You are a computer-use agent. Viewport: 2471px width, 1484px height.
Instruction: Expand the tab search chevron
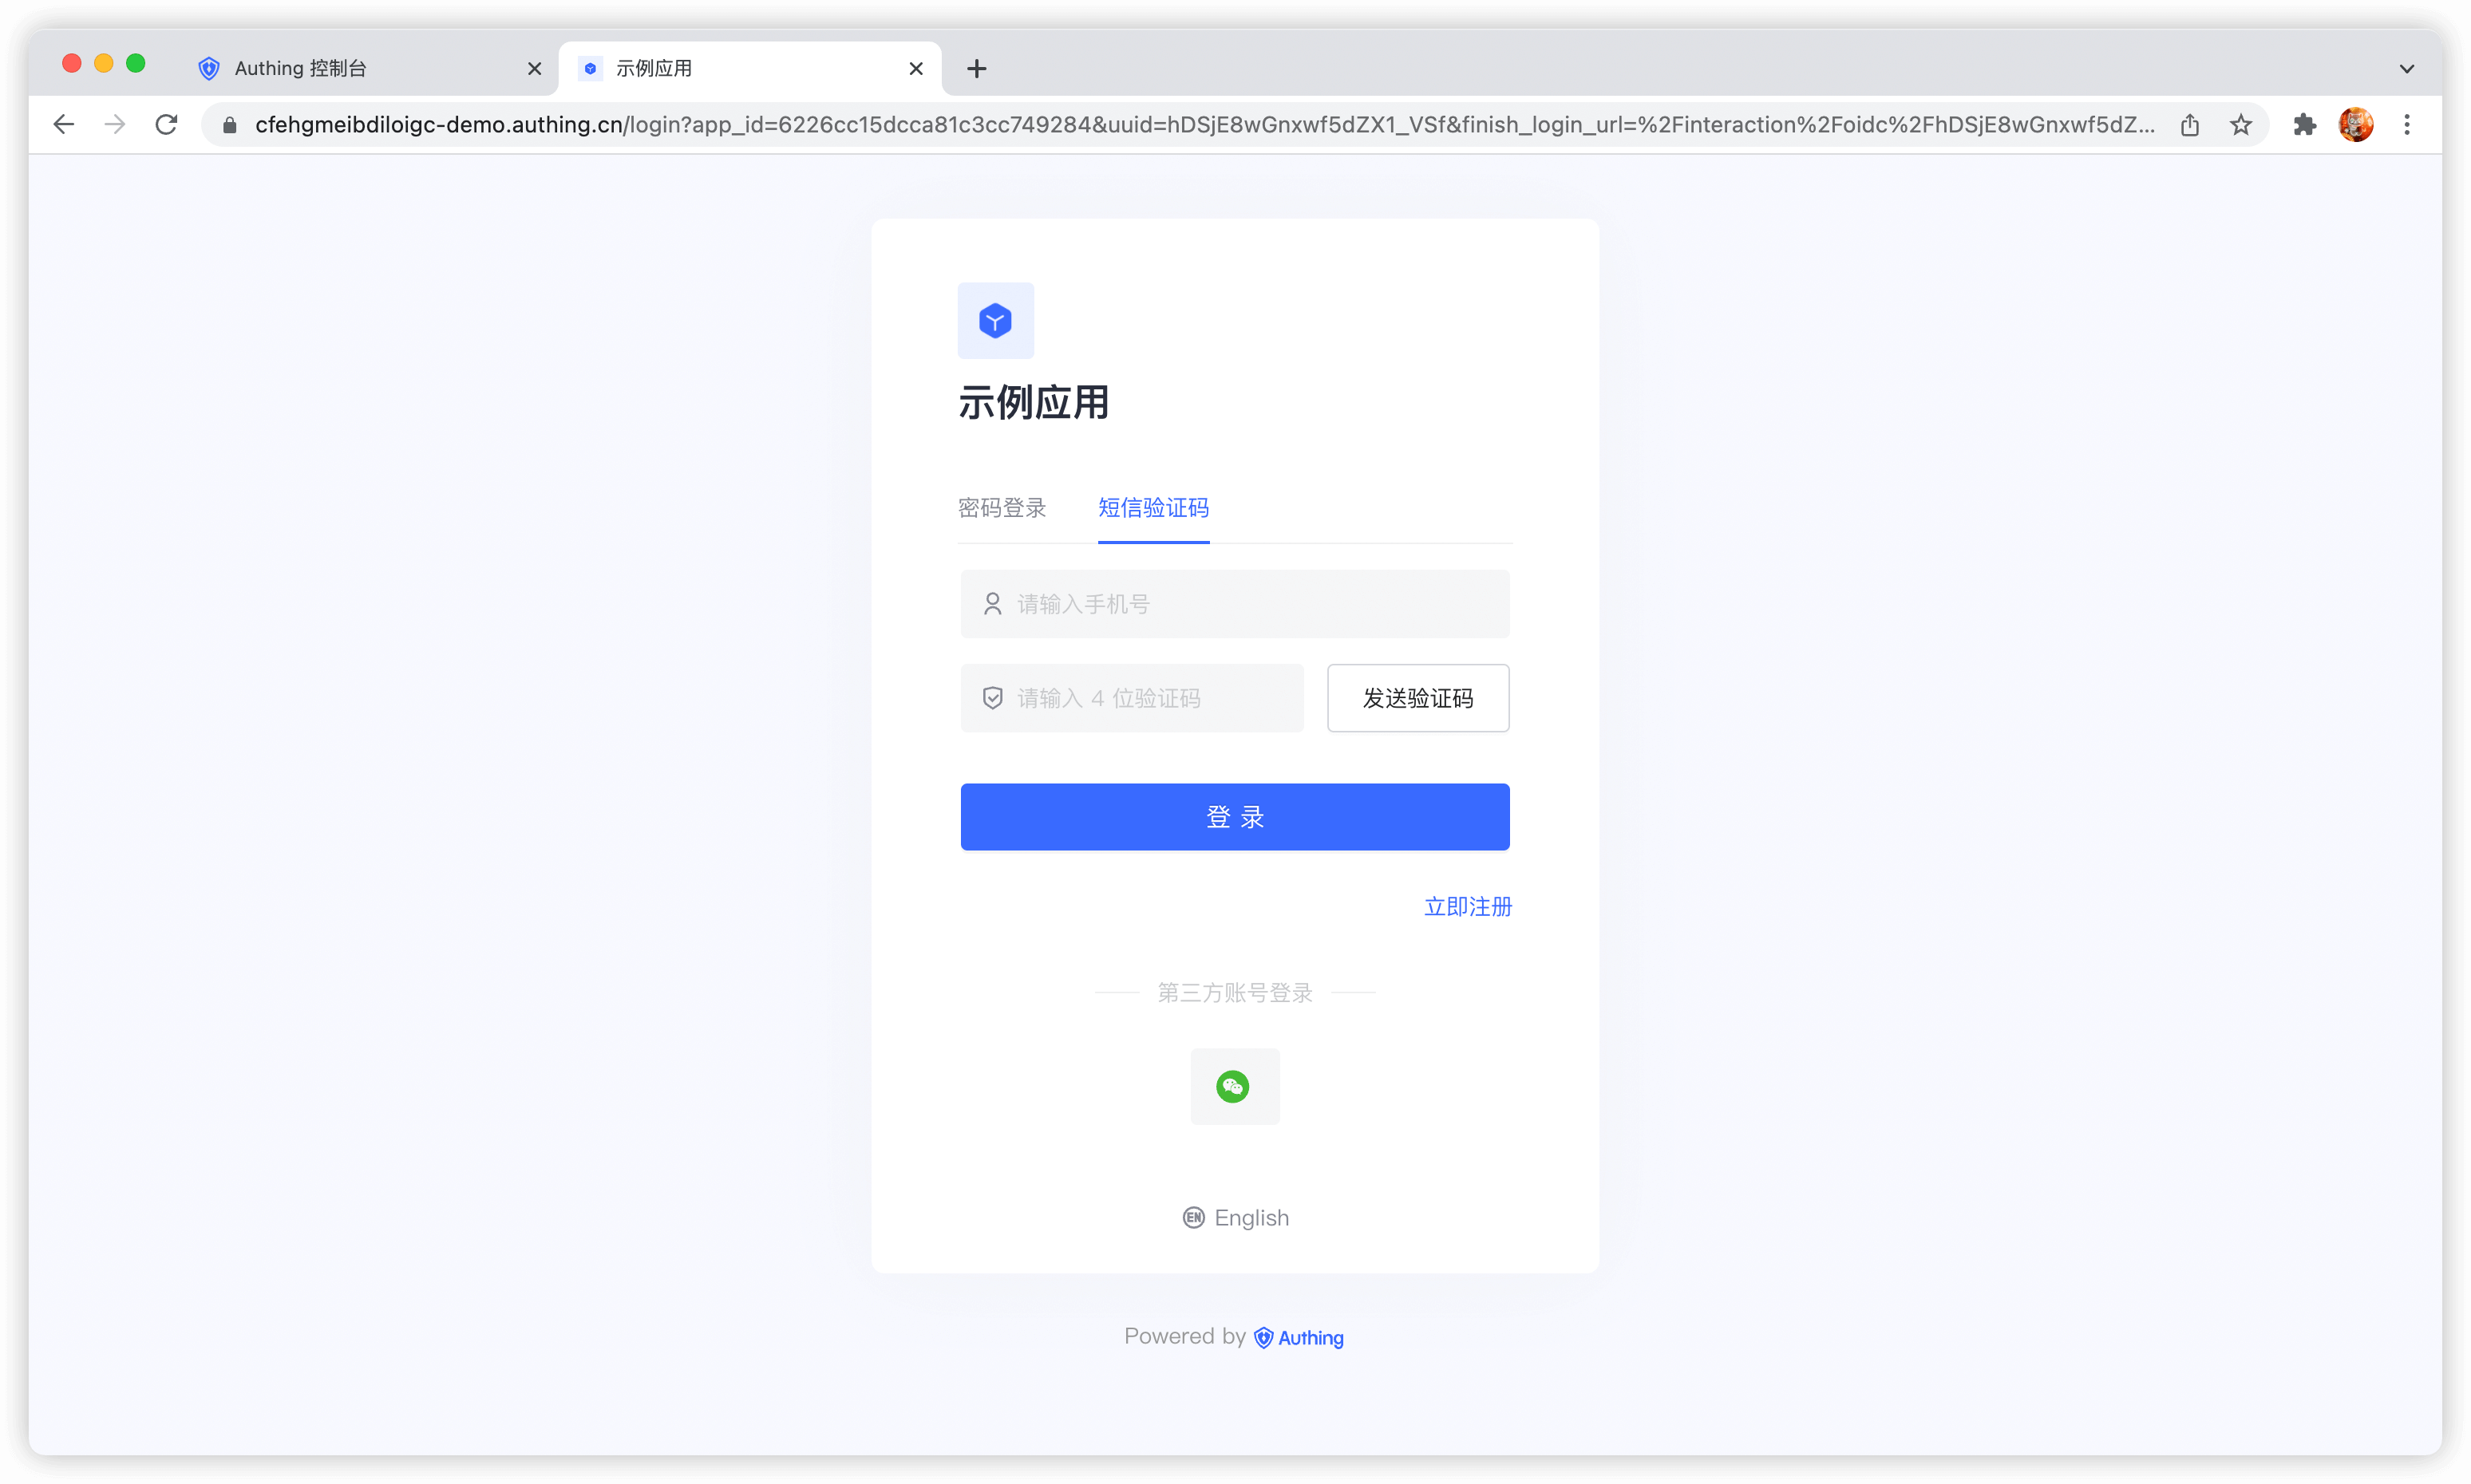pyautogui.click(x=2406, y=68)
